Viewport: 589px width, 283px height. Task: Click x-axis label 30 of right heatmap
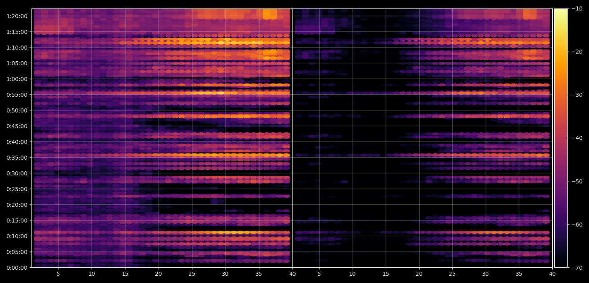point(486,274)
